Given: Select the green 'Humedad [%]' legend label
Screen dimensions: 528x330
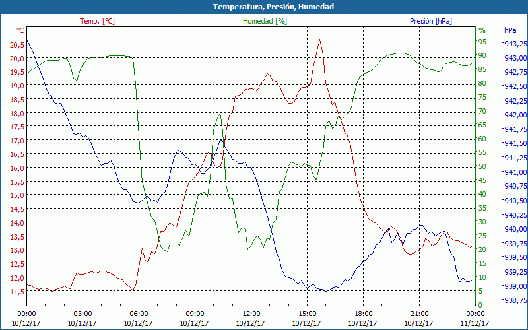Looking at the screenshot, I should (x=265, y=21).
